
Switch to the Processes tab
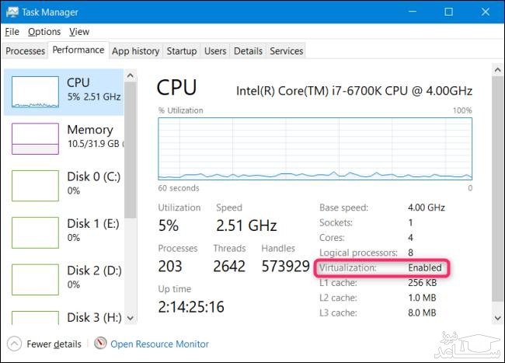[26, 51]
